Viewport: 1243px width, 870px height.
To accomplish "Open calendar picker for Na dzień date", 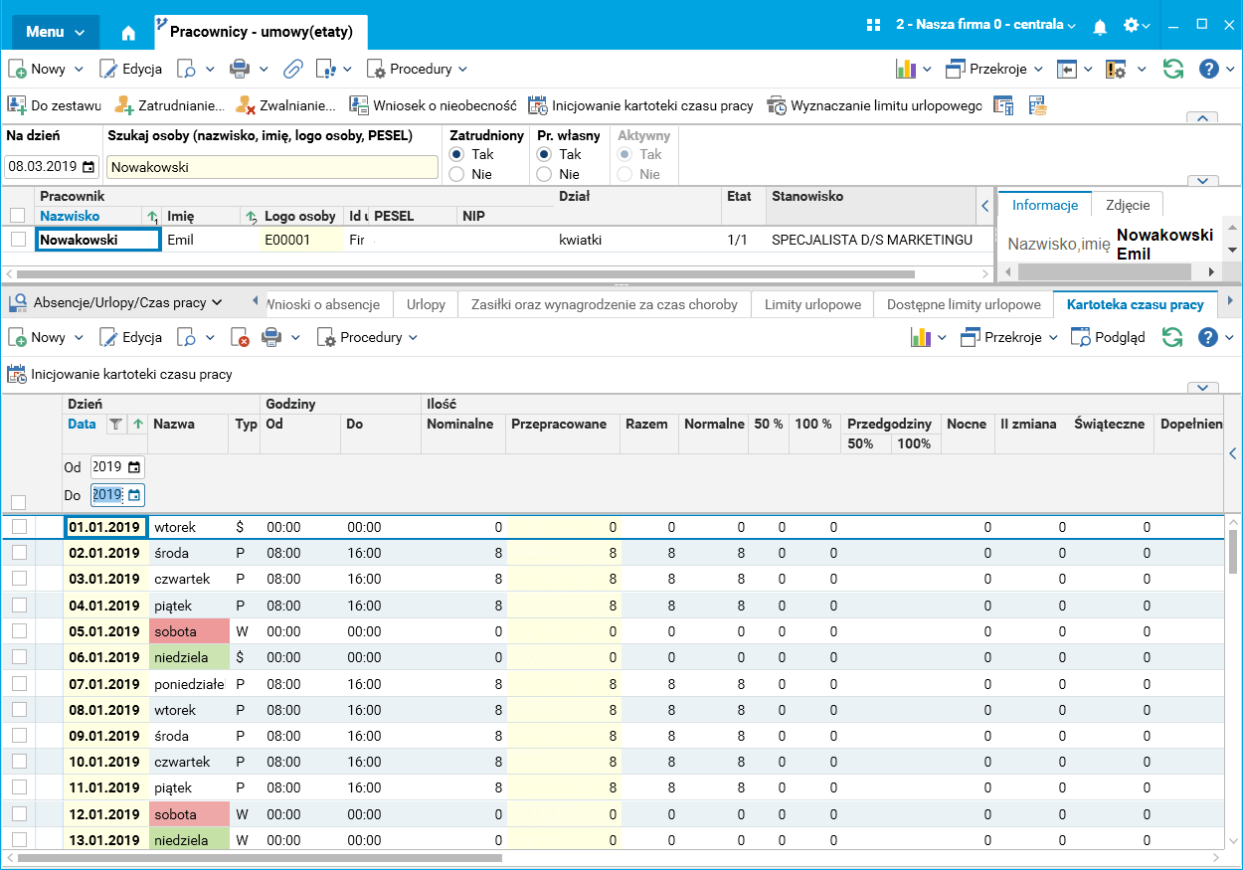I will 89,167.
